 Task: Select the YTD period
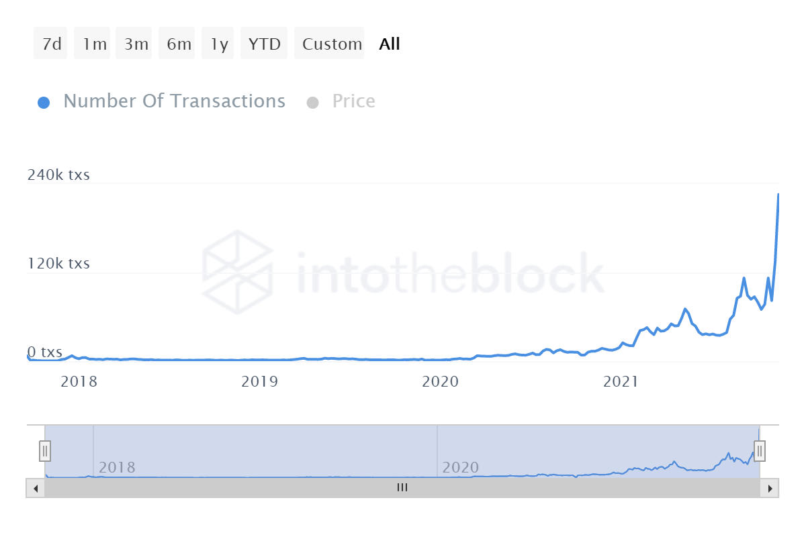(x=264, y=43)
